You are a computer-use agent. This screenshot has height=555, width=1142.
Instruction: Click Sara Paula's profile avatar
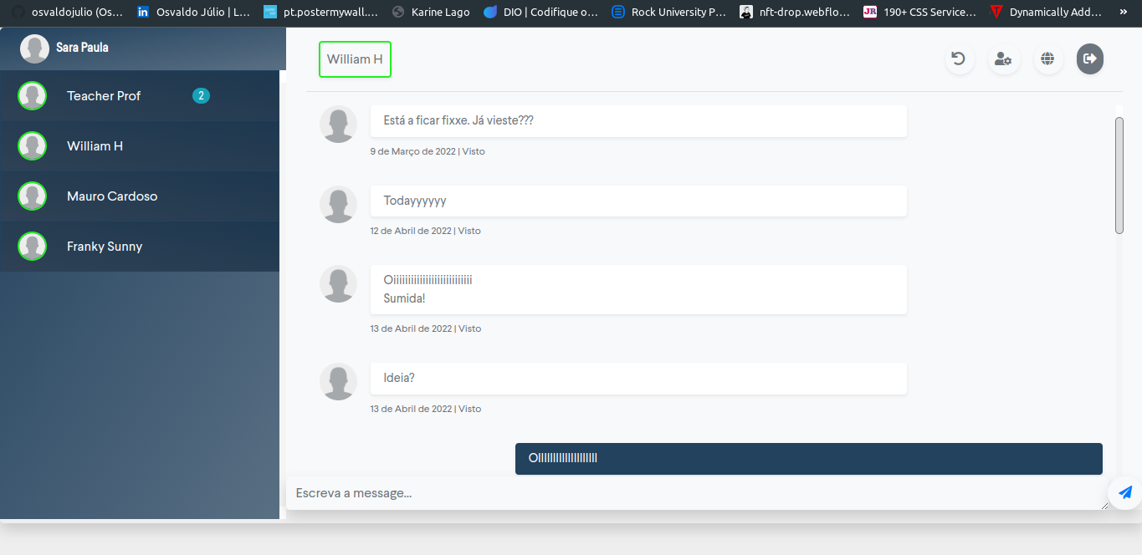point(34,48)
